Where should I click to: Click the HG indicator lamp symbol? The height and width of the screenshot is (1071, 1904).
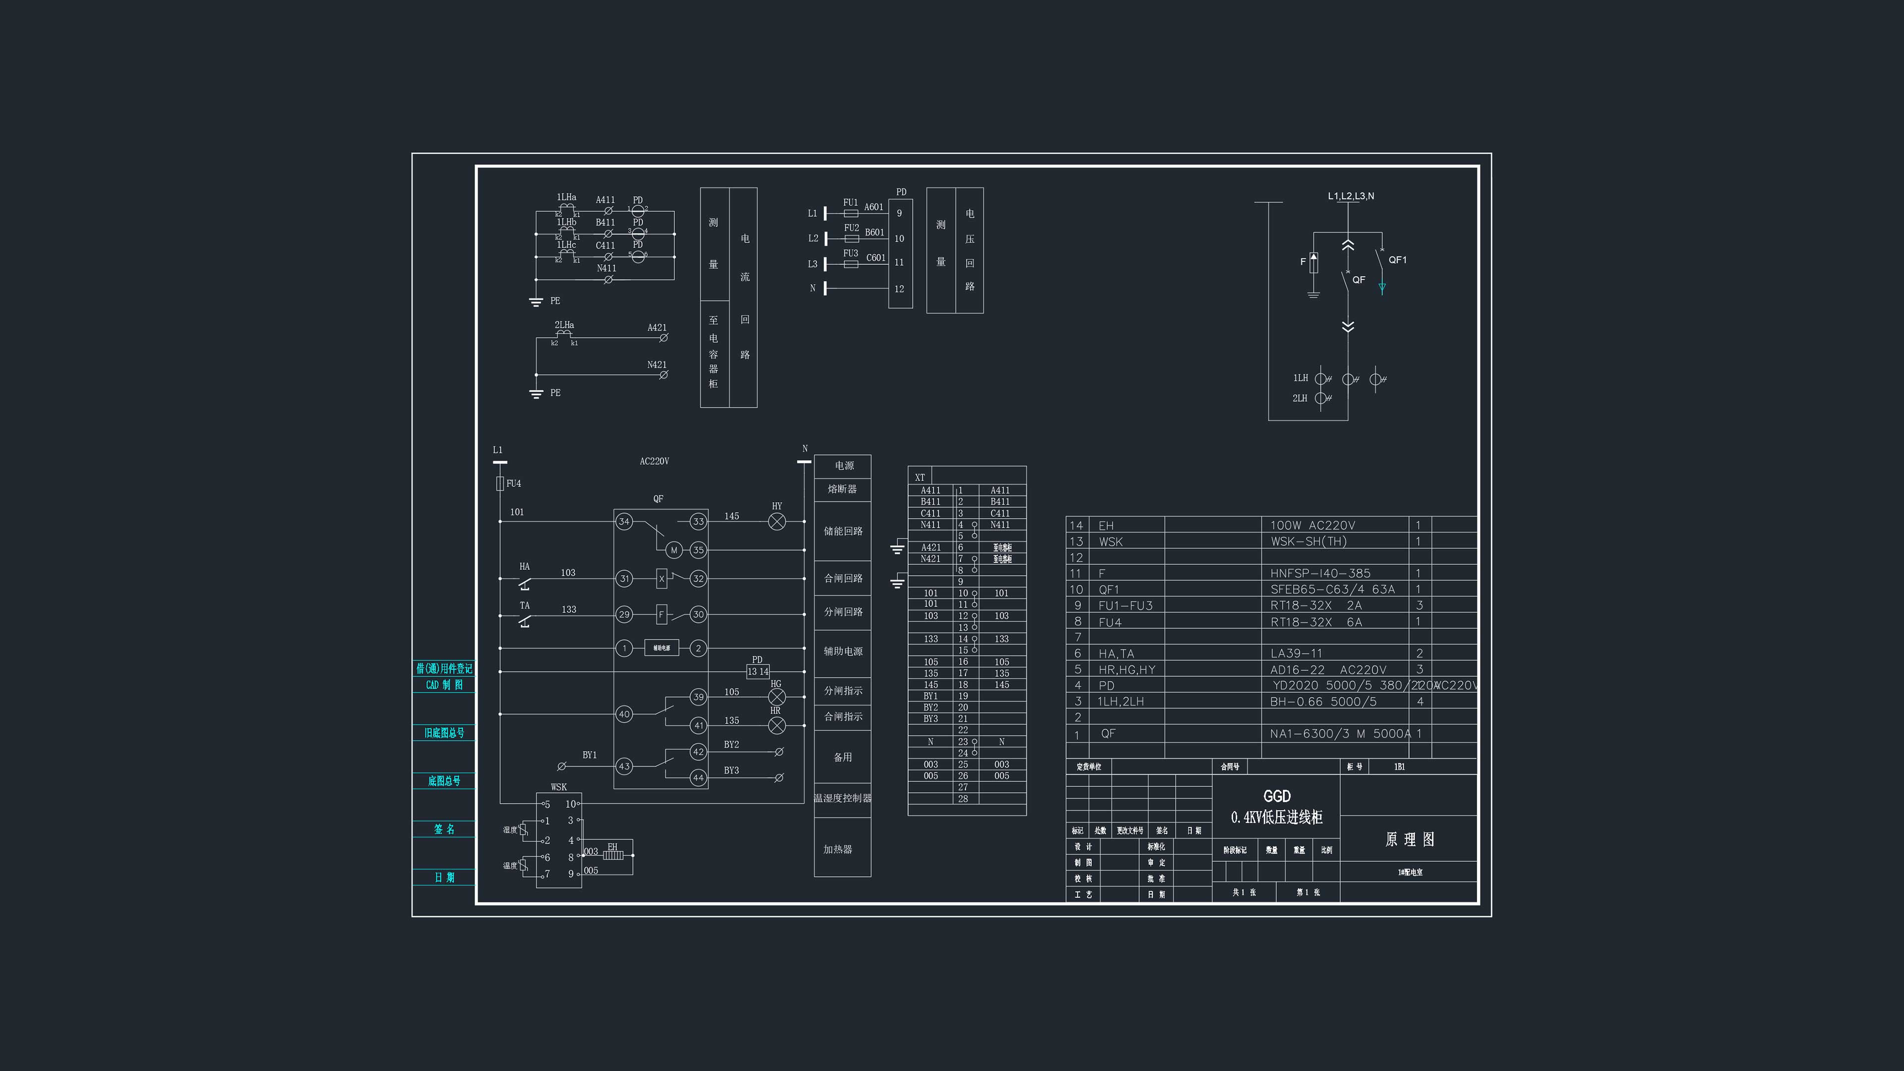[x=777, y=697]
